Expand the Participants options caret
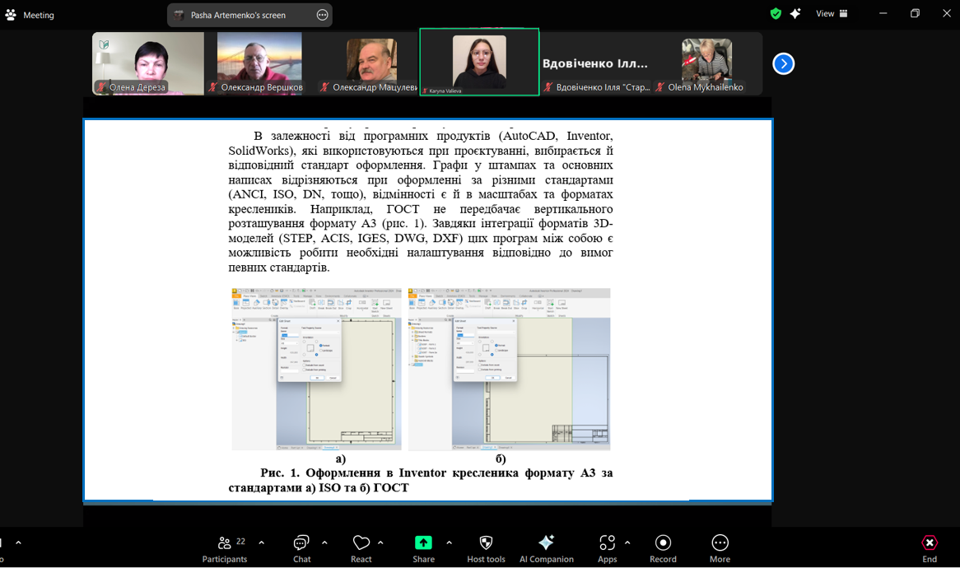 [262, 542]
